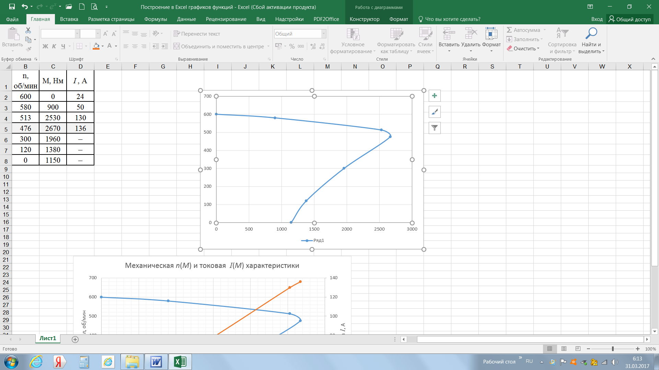Select Normal view in status bar
Viewport: 659px width, 370px height.
550,349
